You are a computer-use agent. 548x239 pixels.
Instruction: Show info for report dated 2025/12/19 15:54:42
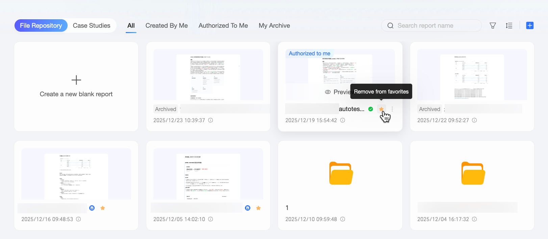(343, 120)
